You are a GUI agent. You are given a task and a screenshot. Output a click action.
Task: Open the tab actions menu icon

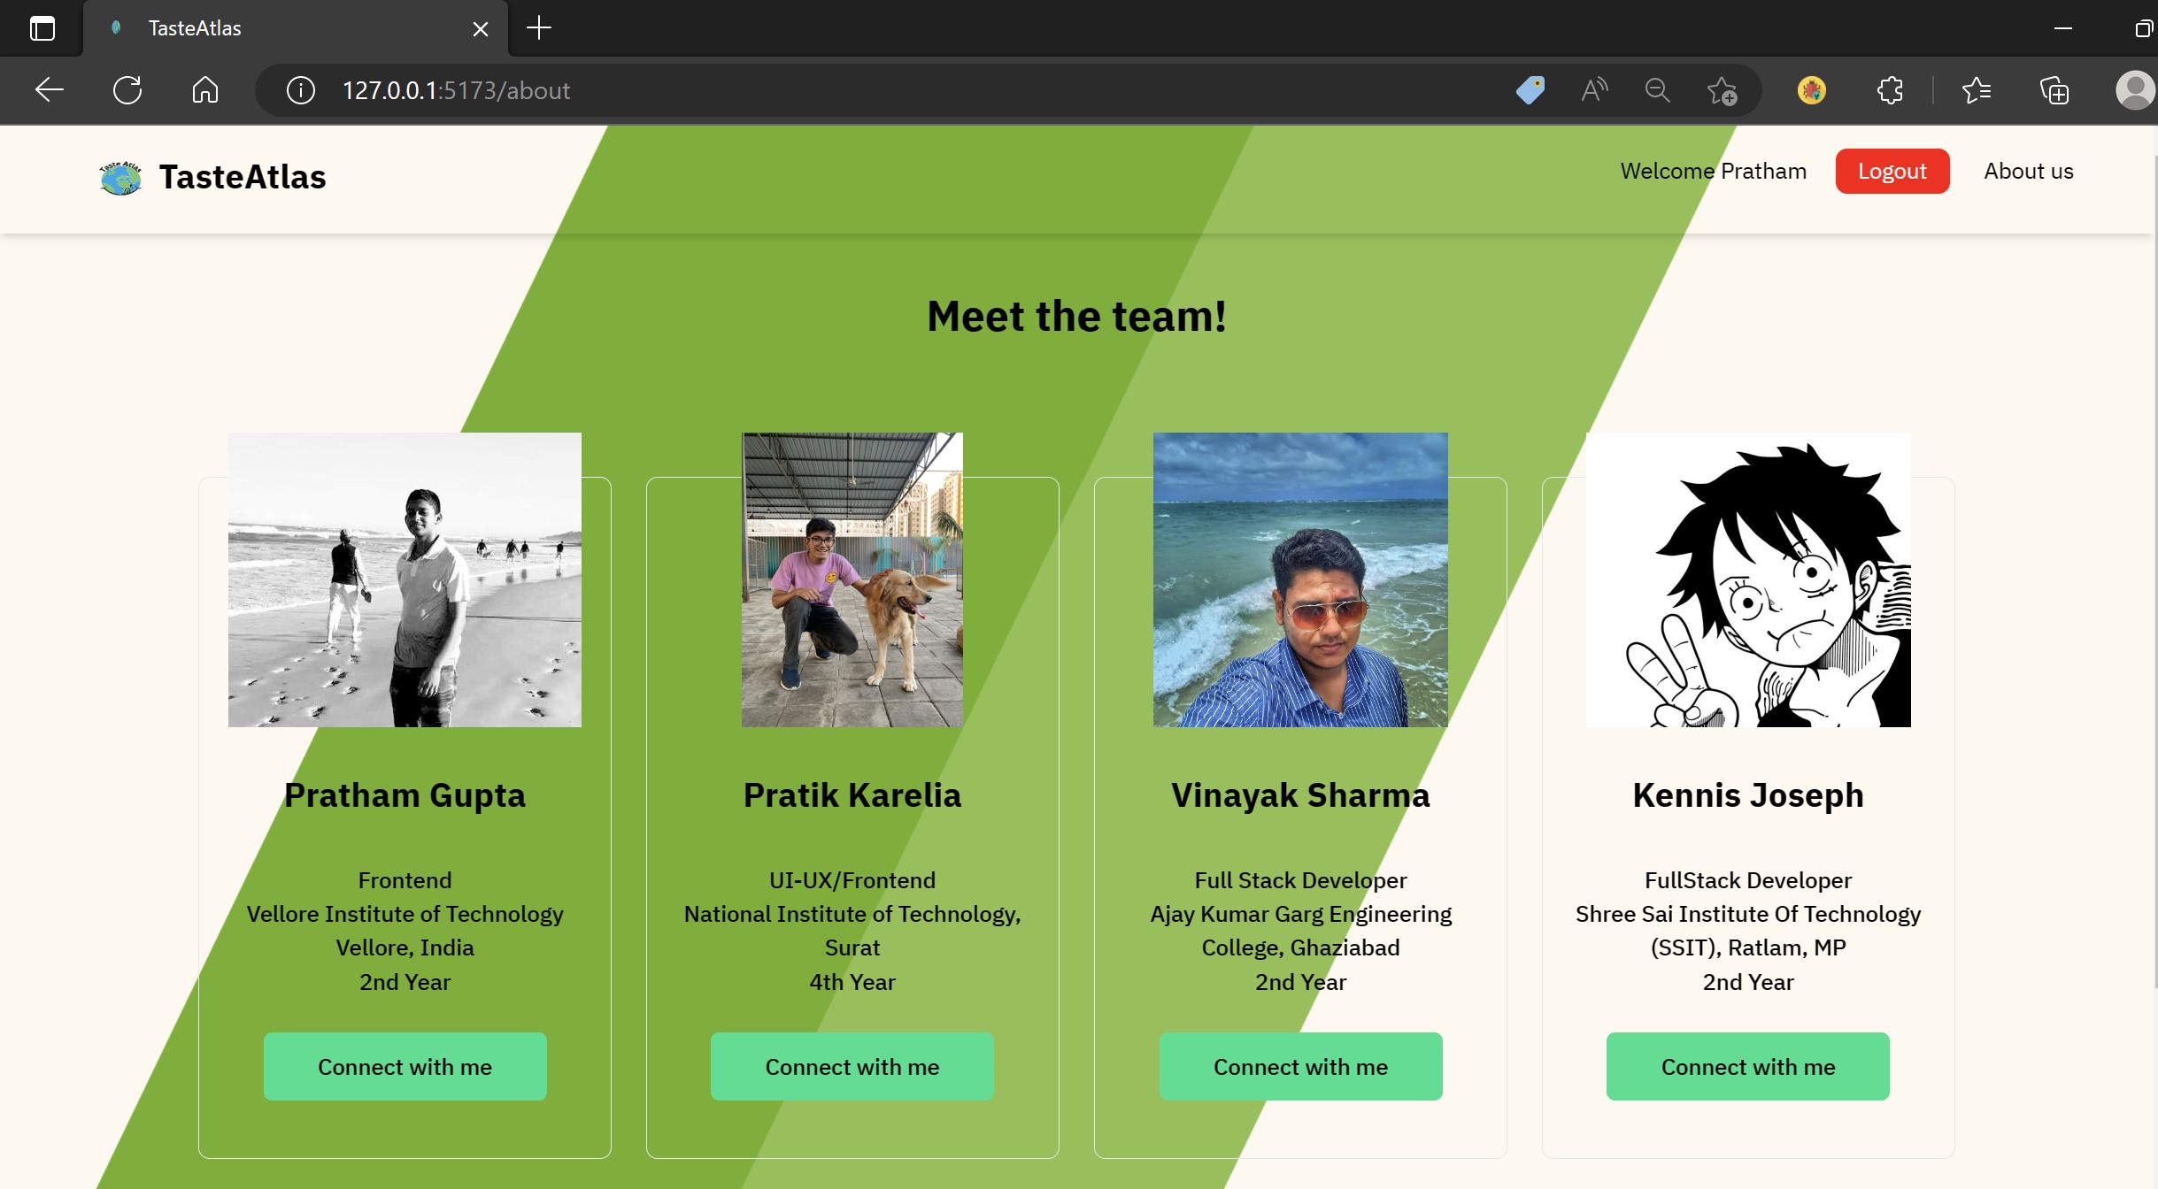(x=42, y=28)
